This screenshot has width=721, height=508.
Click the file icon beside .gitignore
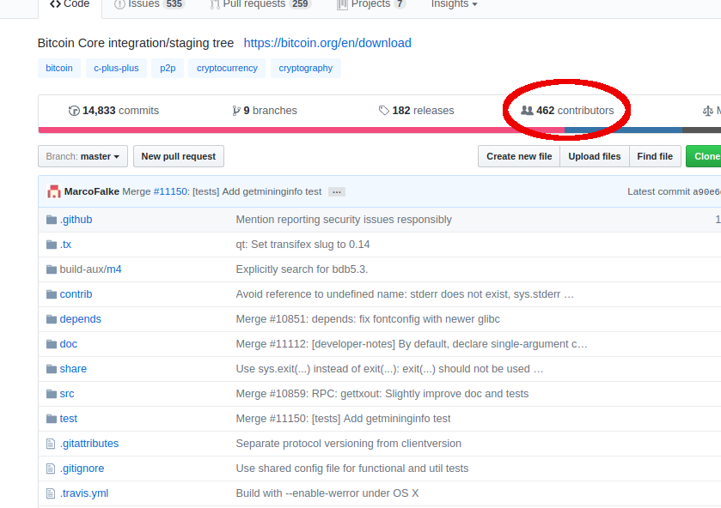tap(51, 469)
